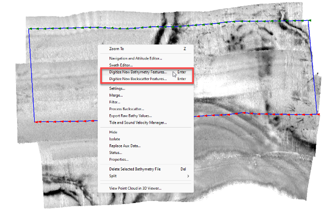Open the Swath Editor entry

click(146, 65)
